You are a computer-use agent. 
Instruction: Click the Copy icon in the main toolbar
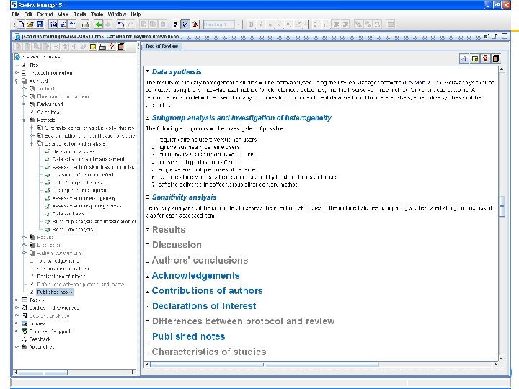154,24
